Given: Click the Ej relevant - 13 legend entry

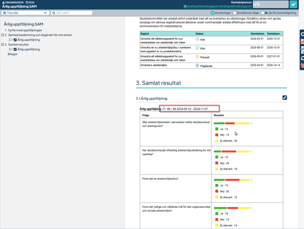Looking at the screenshot, I should point(228,197).
